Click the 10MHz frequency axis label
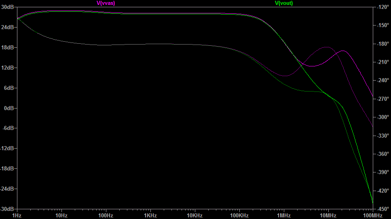Image resolution: width=391 pixels, height=219 pixels. [328, 215]
